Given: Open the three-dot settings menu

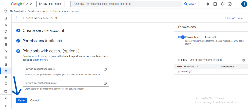Looking at the screenshot, I should point(237,4).
